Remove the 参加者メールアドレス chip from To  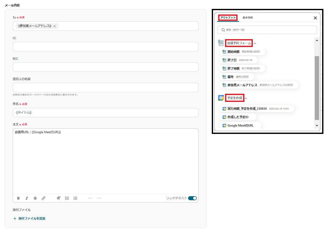[55, 26]
